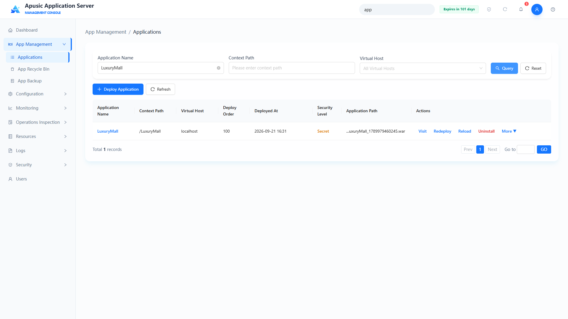Click Deploy Application button
568x319 pixels.
click(x=118, y=89)
